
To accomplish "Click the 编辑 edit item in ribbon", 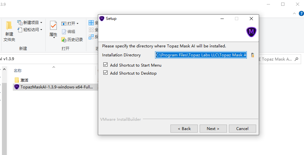I will (x=68, y=31).
